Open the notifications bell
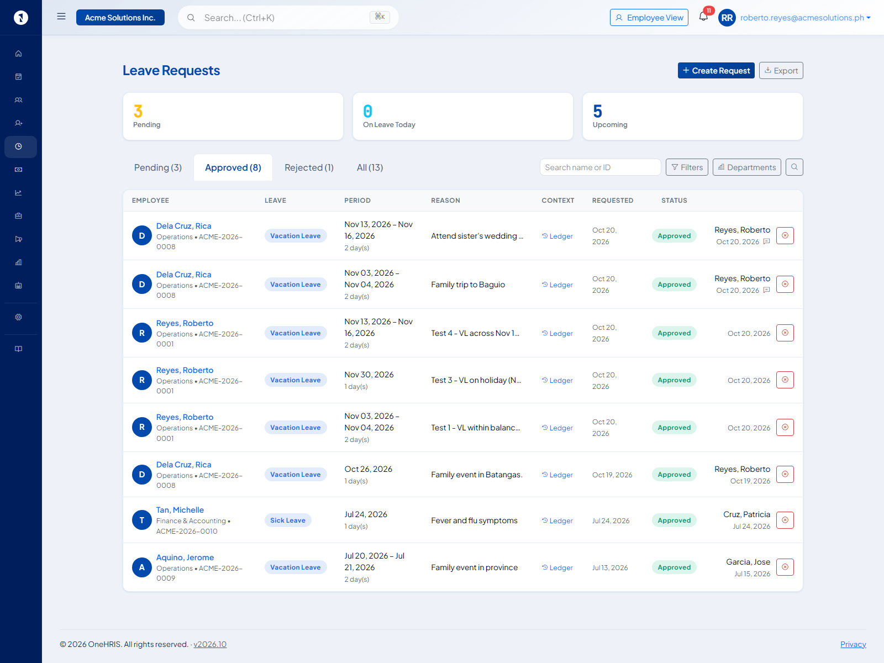 [x=703, y=17]
